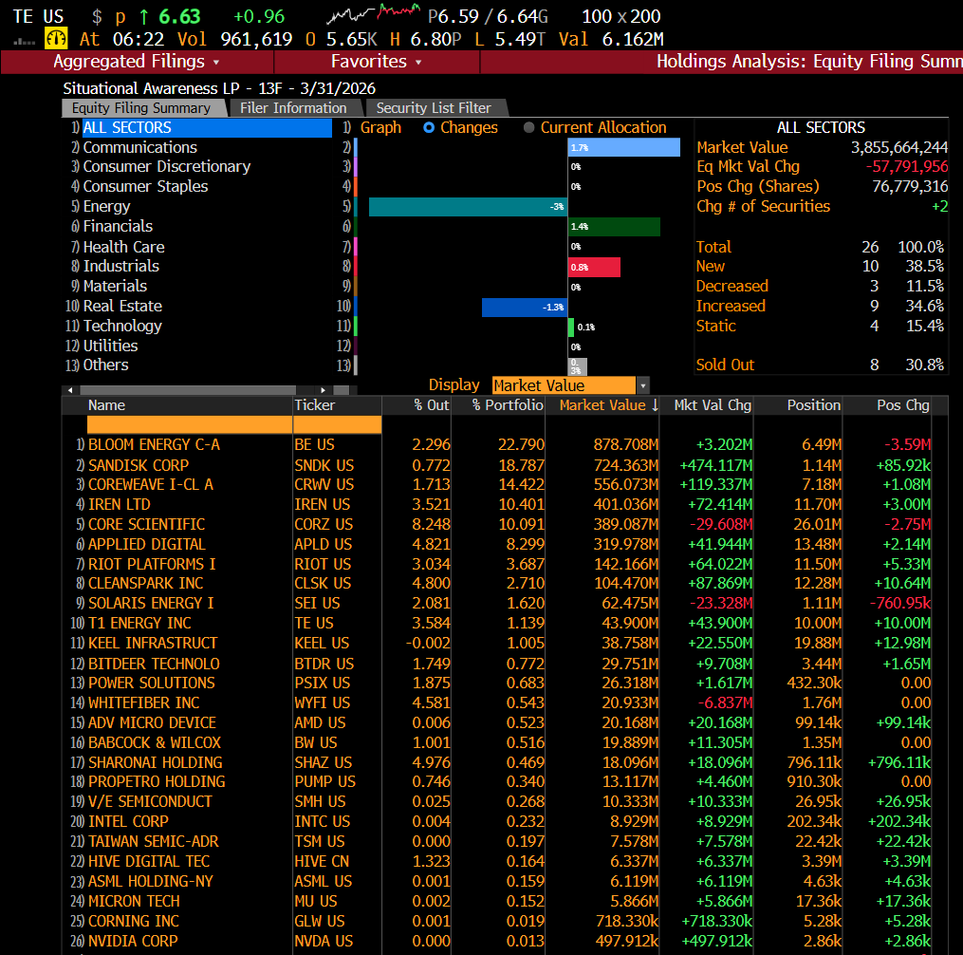Viewport: 963px width, 955px height.
Task: Click the yellow gauge alert icon
Action: coord(56,39)
